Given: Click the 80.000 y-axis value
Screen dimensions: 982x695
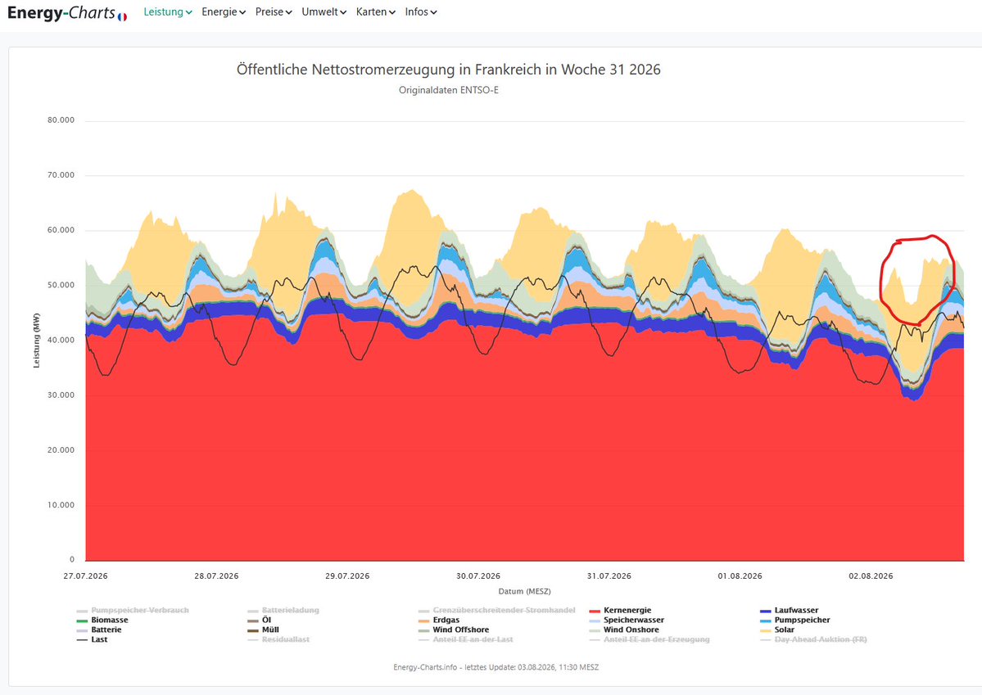Looking at the screenshot, I should 61,120.
